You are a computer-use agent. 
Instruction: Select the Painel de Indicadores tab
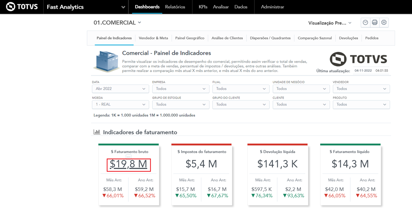coord(114,38)
